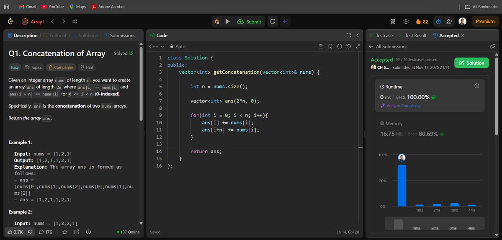Screen dimensions: 502x240
Task: Submit the solution
Action: click(249, 21)
